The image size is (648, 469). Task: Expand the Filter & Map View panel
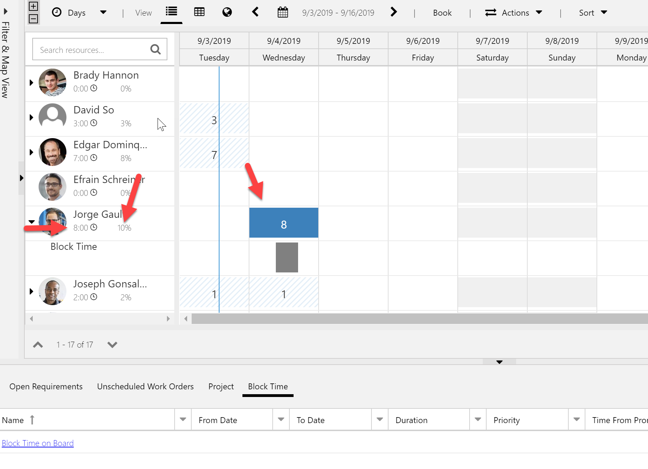pyautogui.click(x=5, y=11)
